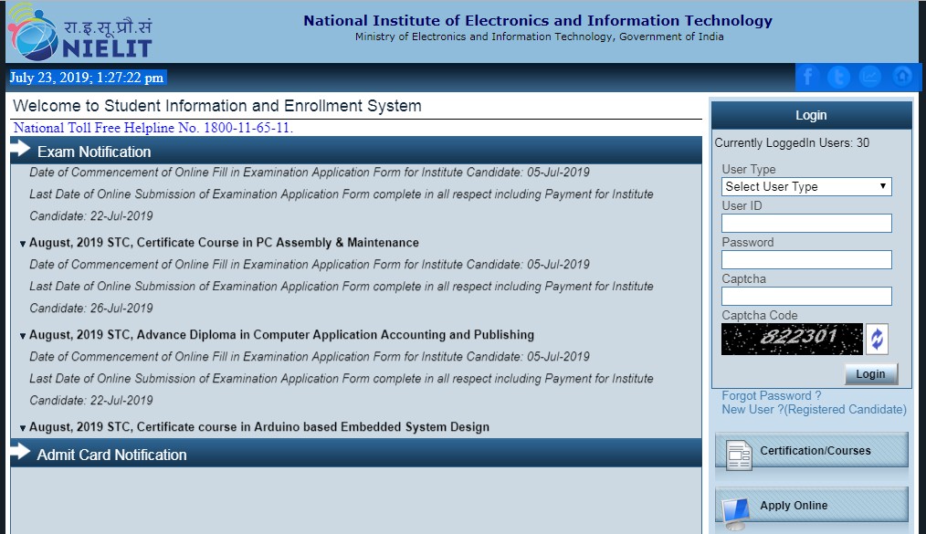Click the NIELIT logo
Image resolution: width=926 pixels, height=534 pixels.
(x=81, y=33)
